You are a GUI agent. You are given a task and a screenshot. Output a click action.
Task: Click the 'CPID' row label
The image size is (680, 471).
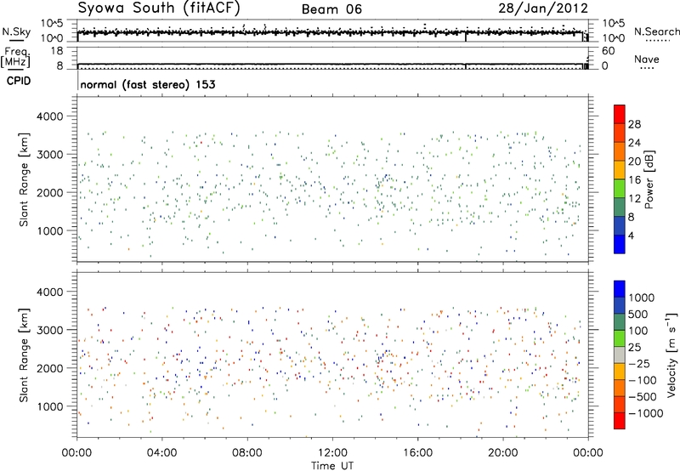19,81
